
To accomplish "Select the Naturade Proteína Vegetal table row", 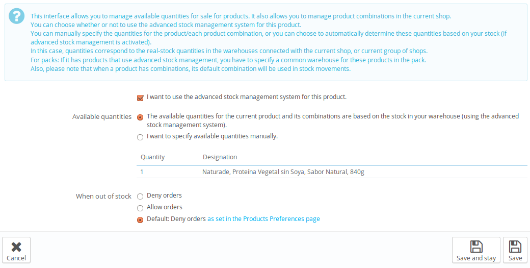I will coord(283,172).
